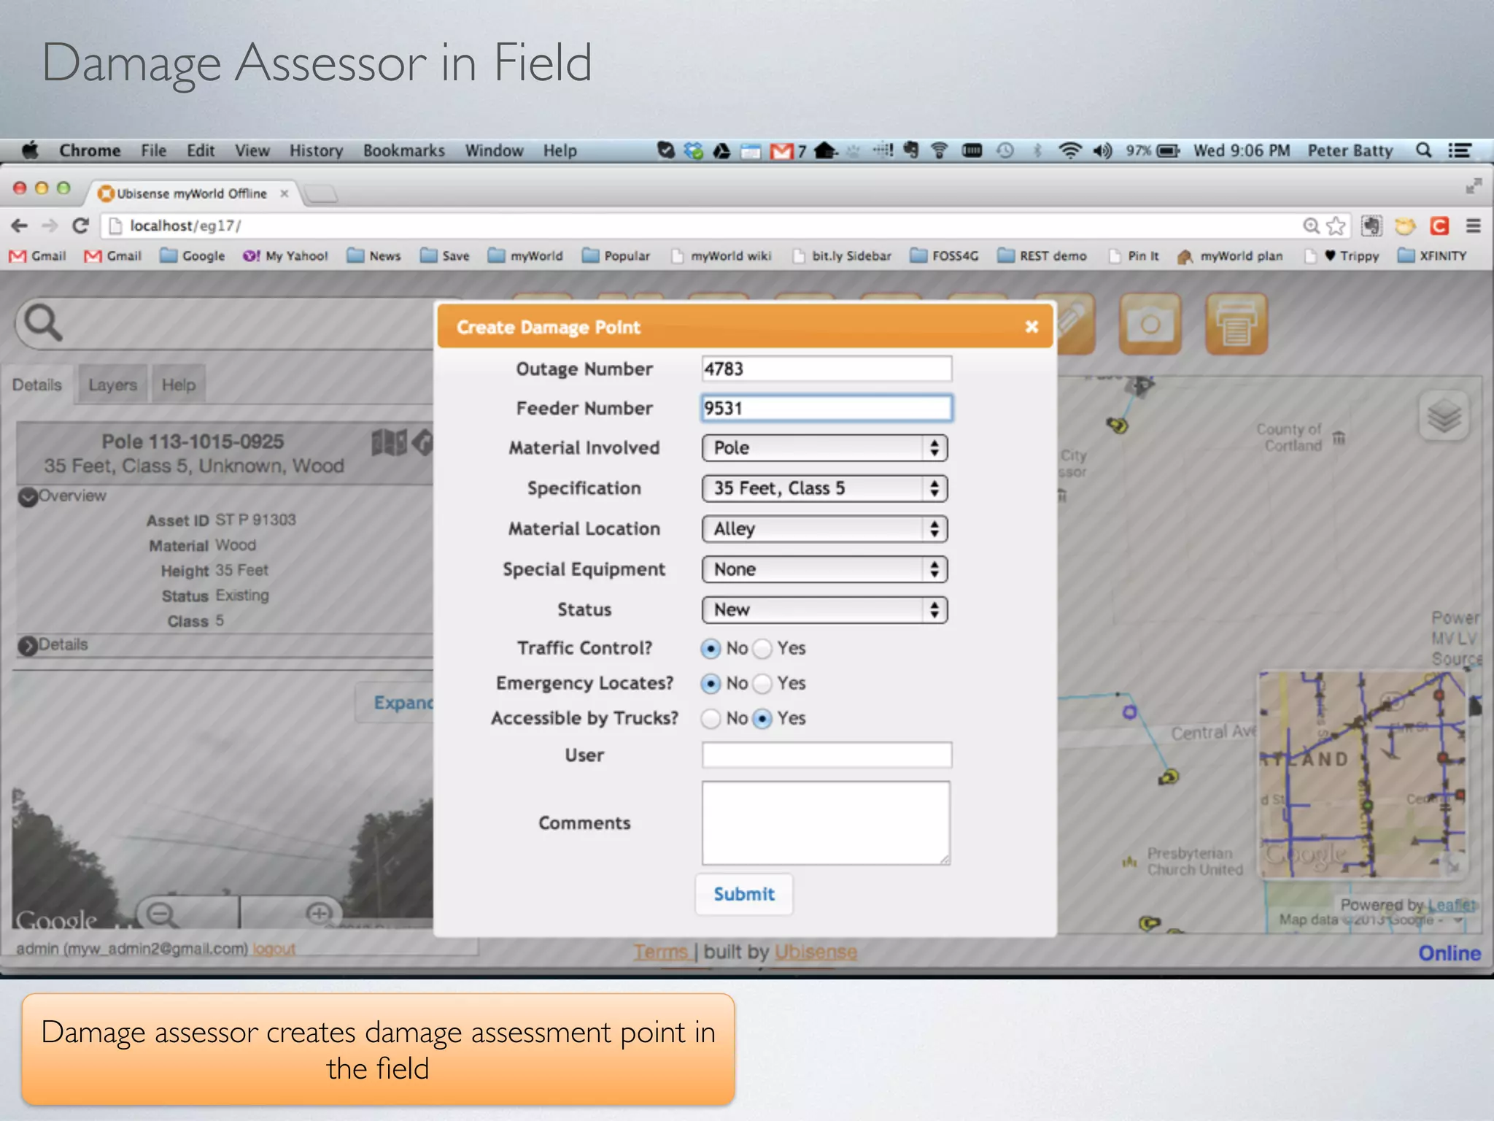Open Notification Center list icon
1494x1121 pixels.
click(1460, 150)
